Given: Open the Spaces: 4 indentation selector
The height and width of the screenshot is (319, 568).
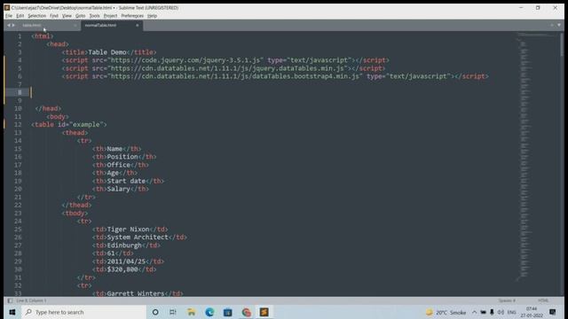Looking at the screenshot, I should click(x=507, y=300).
